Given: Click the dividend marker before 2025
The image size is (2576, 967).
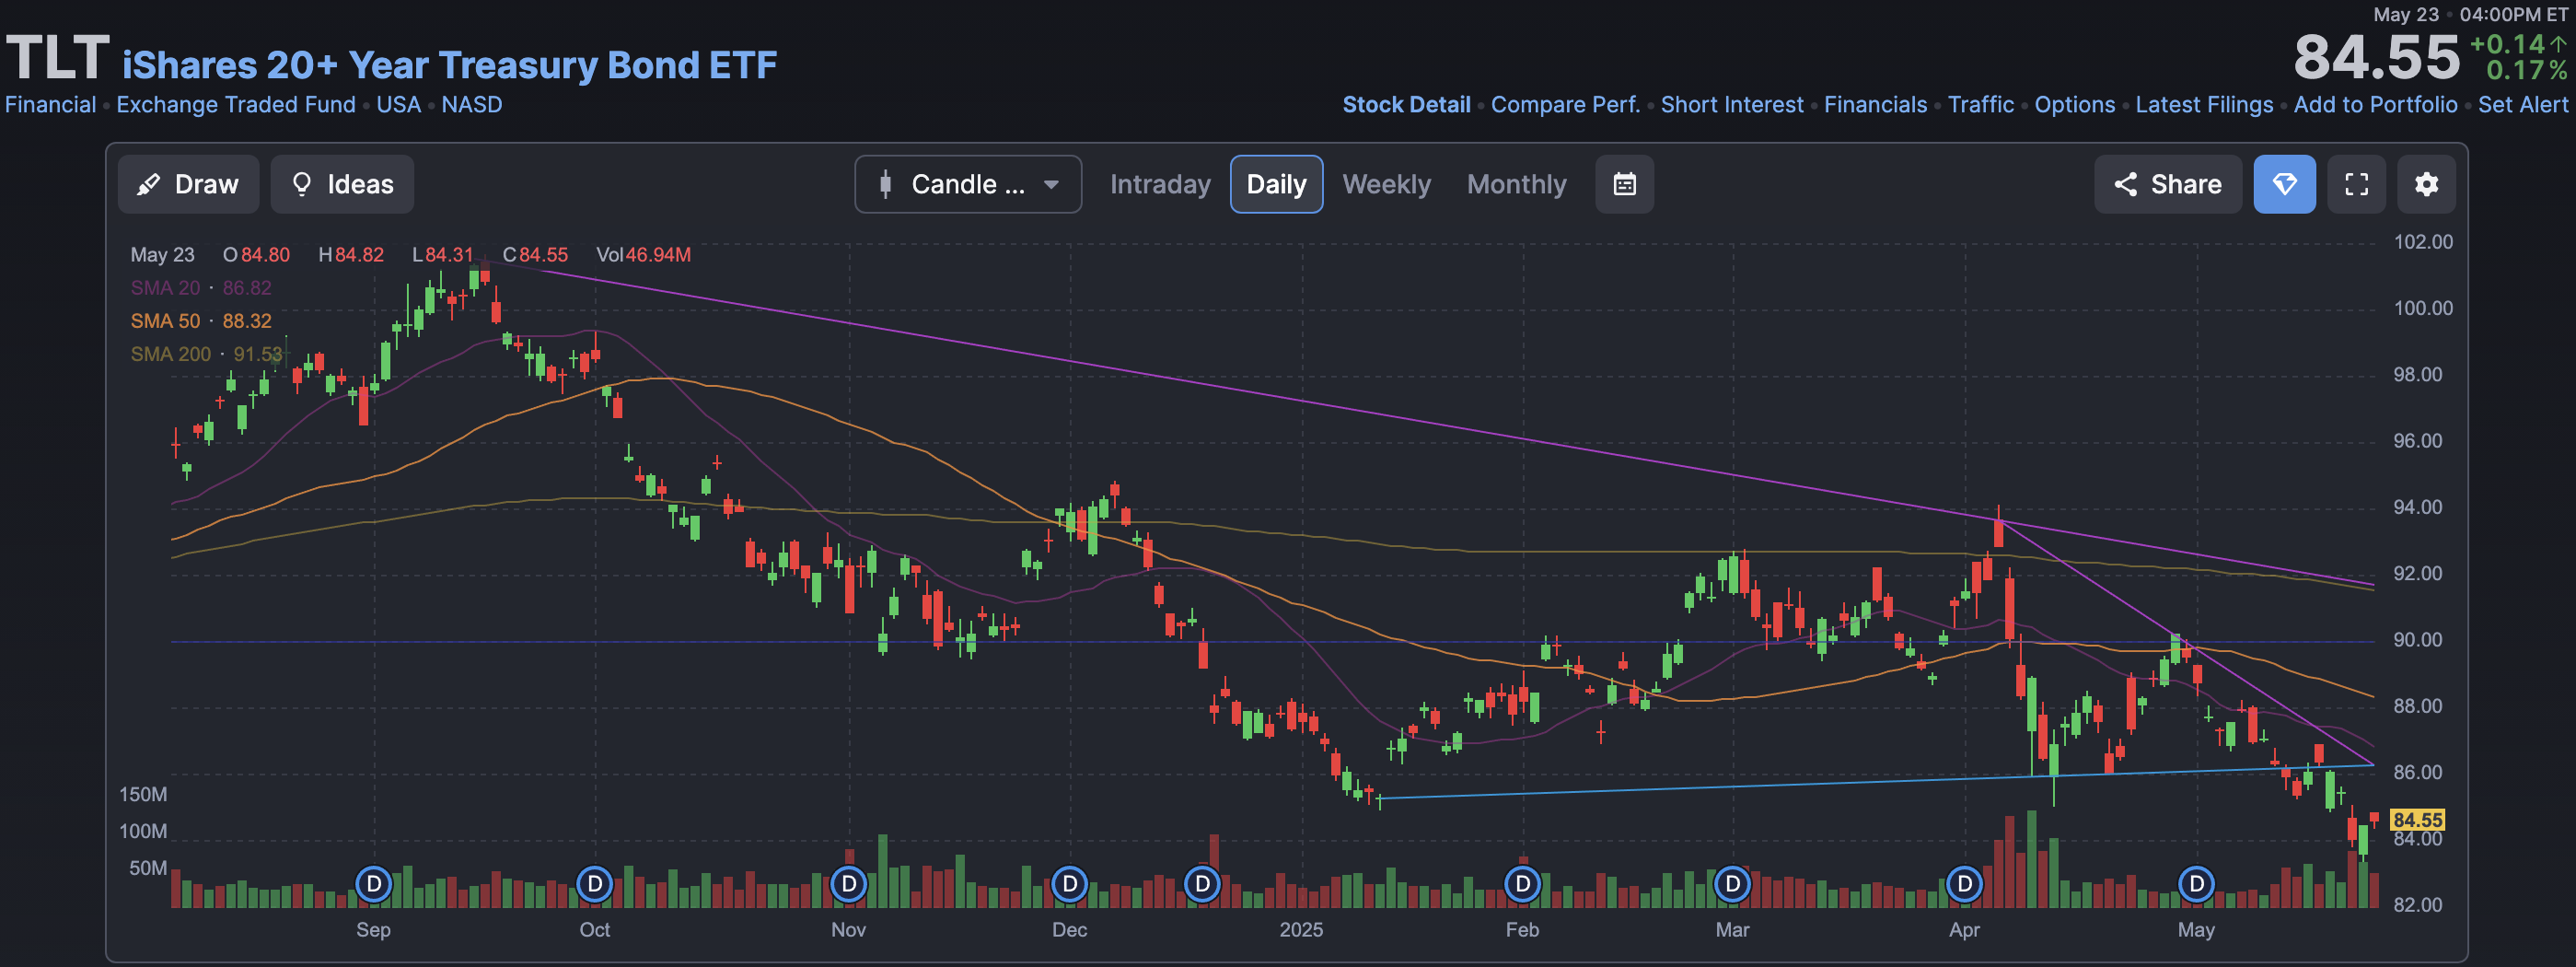Looking at the screenshot, I should point(1202,884).
